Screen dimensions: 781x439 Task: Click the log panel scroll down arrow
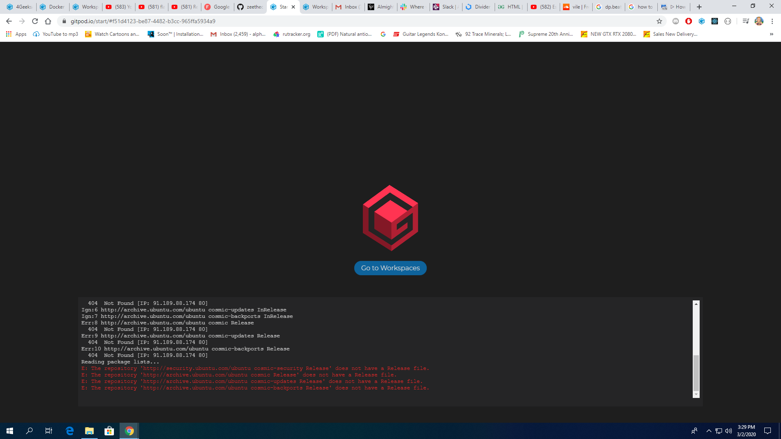click(696, 395)
